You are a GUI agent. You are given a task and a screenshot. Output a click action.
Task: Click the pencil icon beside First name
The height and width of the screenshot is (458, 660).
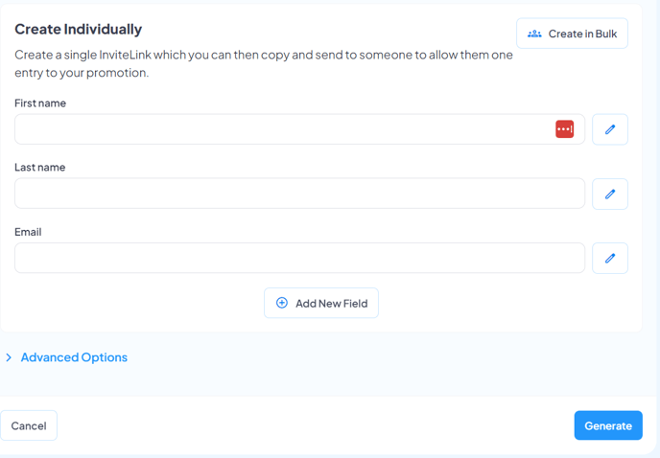(610, 129)
